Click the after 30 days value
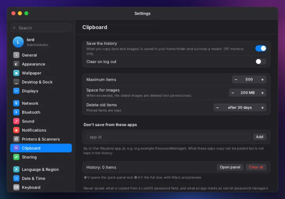This screenshot has height=199, width=285. pos(240,107)
